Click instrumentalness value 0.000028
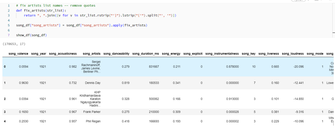 [x=232, y=112]
